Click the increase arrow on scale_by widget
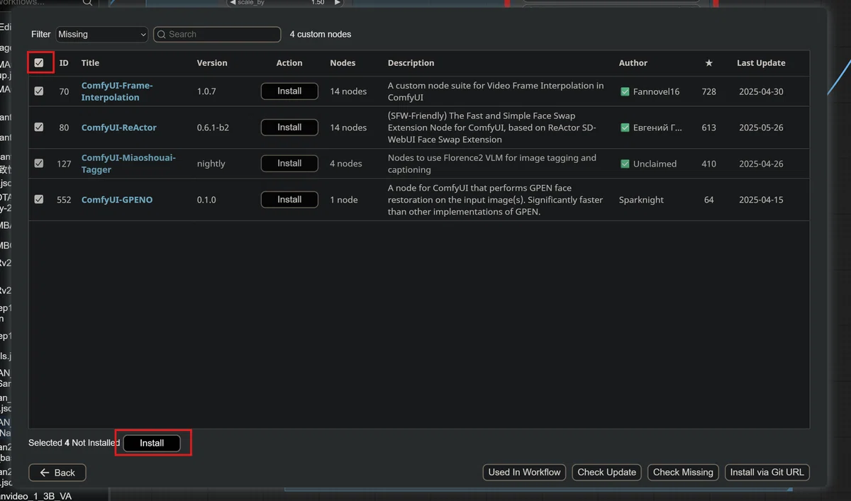The height and width of the screenshot is (501, 851). 338,3
